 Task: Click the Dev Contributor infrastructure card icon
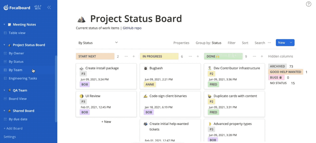click(210, 68)
